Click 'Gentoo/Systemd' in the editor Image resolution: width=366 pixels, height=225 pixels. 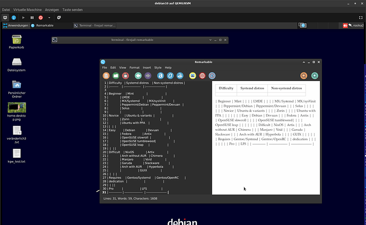[x=139, y=178]
